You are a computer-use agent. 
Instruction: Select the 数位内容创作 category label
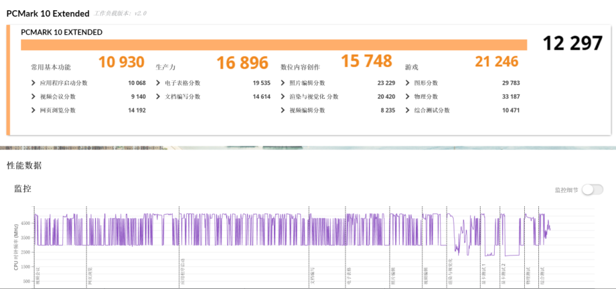pos(300,67)
